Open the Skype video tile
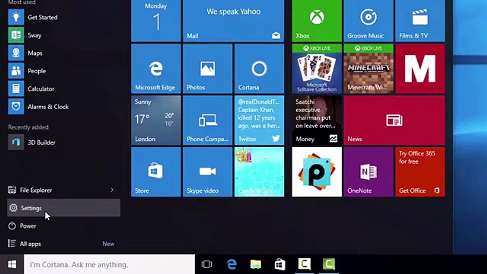Viewport: 487px width, 274px height. pyautogui.click(x=207, y=172)
